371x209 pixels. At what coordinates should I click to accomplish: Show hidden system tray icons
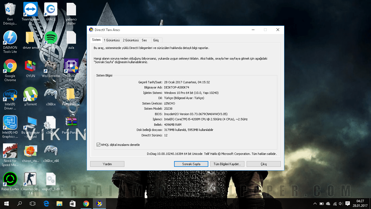tap(315, 204)
